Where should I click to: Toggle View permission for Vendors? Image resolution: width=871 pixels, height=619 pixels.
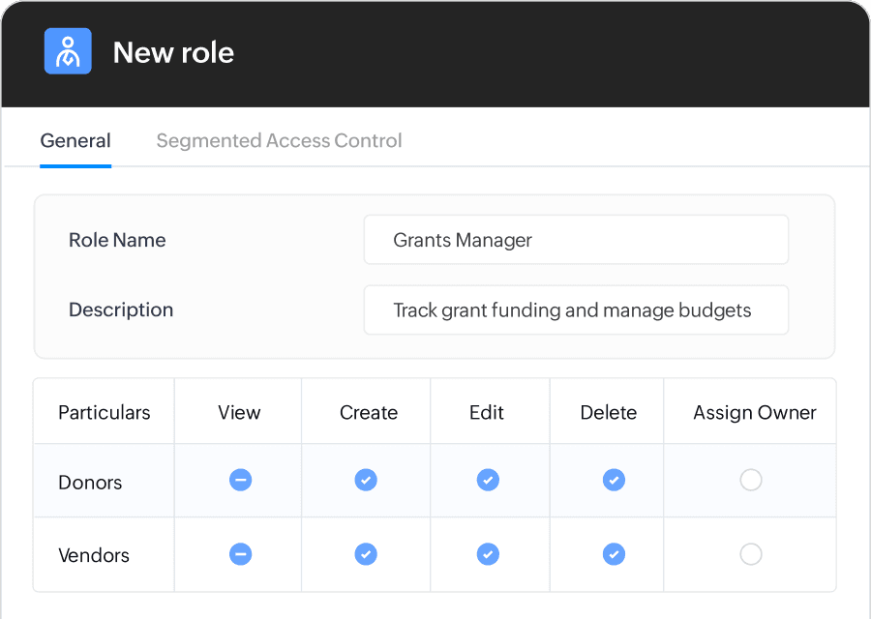click(x=241, y=554)
